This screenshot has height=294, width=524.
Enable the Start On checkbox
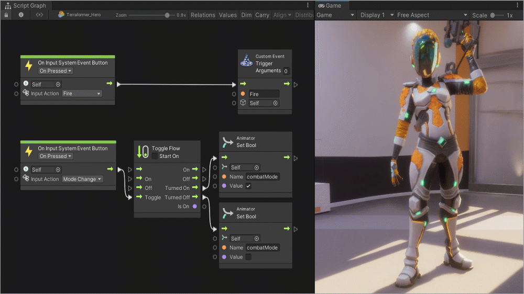pos(155,156)
